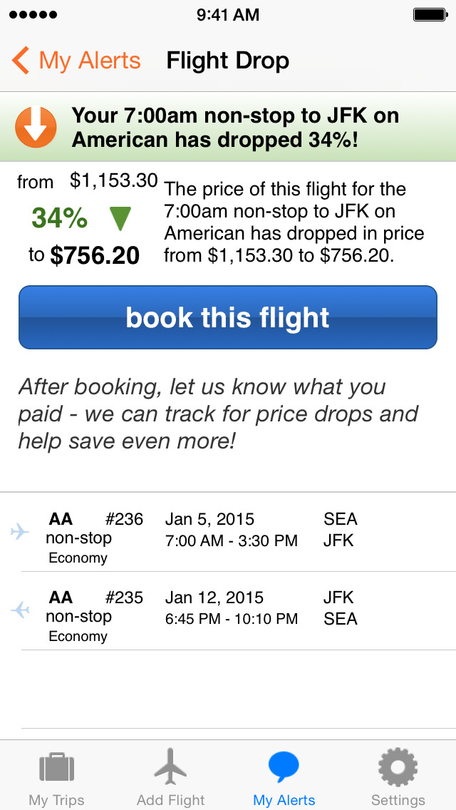The width and height of the screenshot is (456, 810).
Task: Tap the price drop alert banner text
Action: [235, 128]
